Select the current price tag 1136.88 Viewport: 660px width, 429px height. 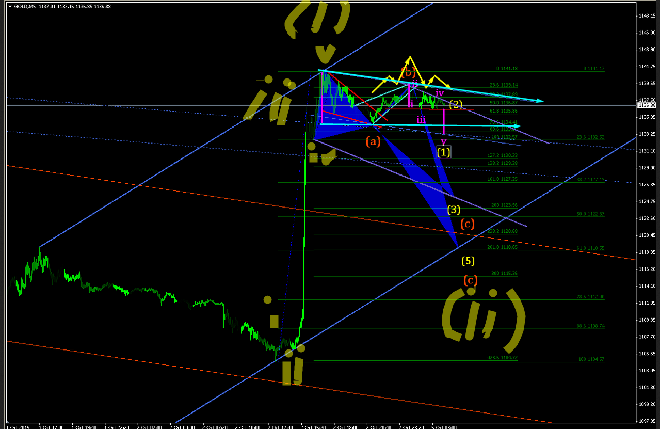(647, 105)
